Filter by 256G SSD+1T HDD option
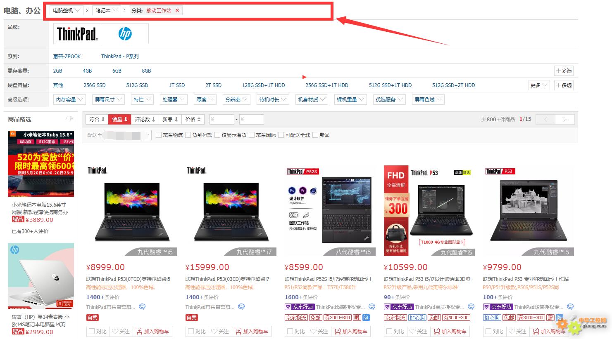 (327, 85)
